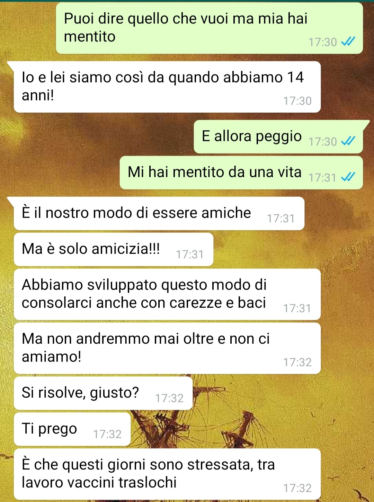This screenshot has width=374, height=502.
Task: Tap 17:32 timestamp beside 'Si risolve, giusto?'
Action: (169, 398)
